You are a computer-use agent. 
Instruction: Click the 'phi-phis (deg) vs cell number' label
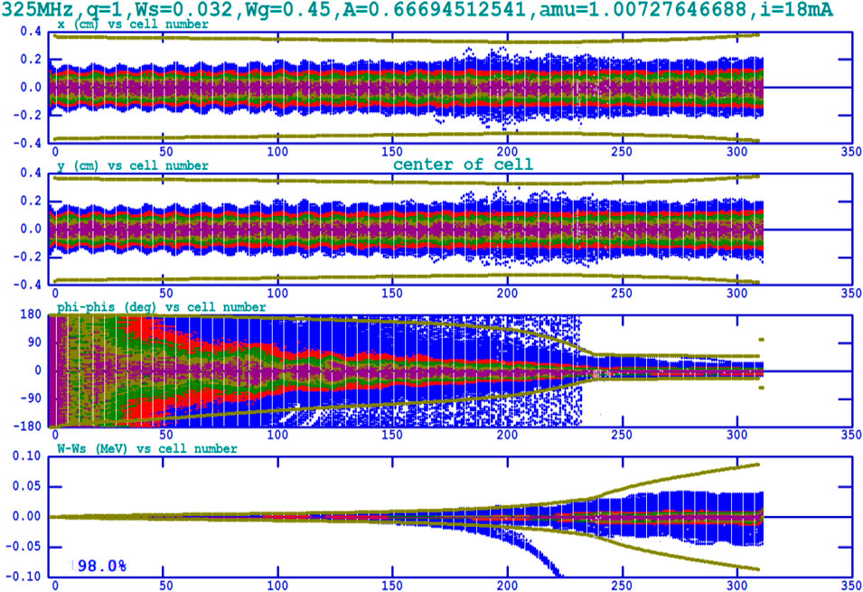[x=161, y=307]
